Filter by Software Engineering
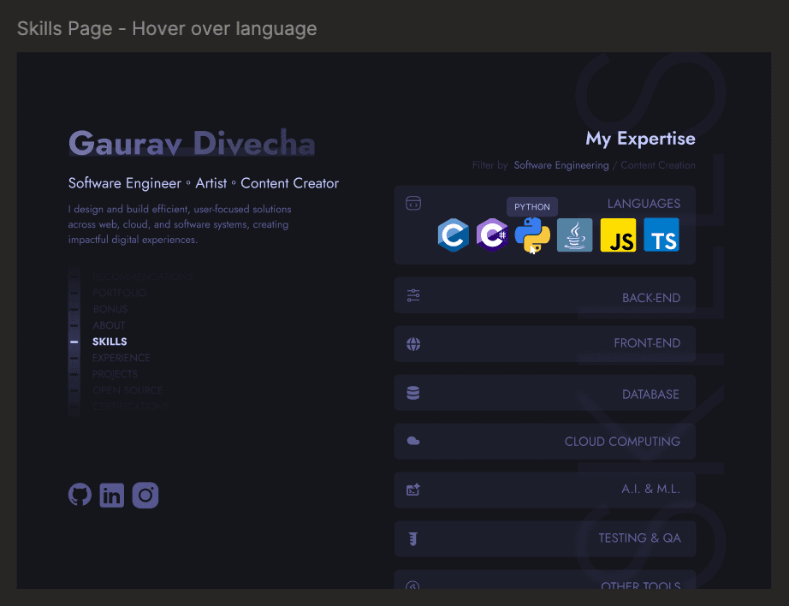 pyautogui.click(x=561, y=165)
